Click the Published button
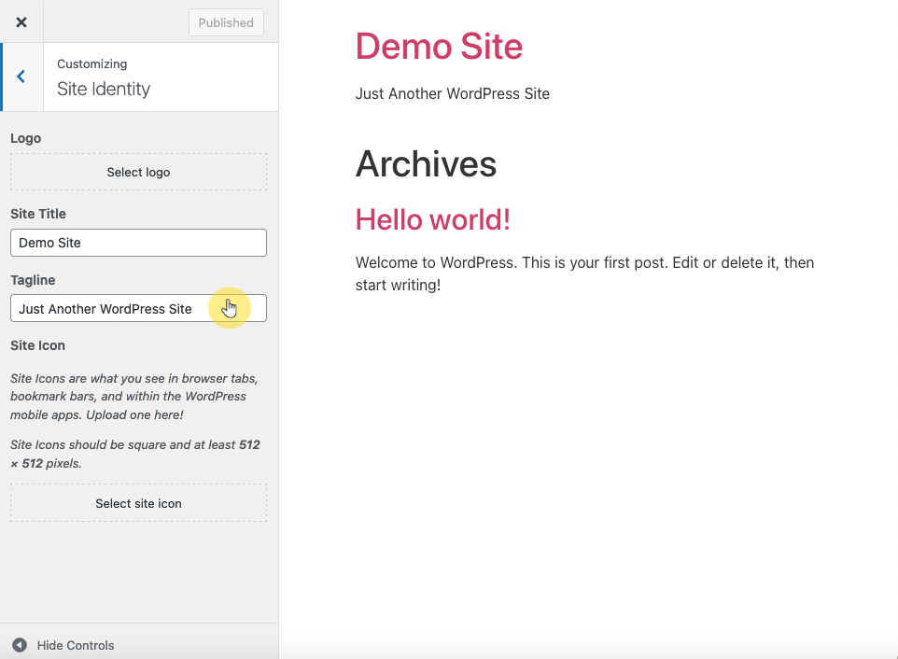The image size is (898, 659). [x=226, y=22]
